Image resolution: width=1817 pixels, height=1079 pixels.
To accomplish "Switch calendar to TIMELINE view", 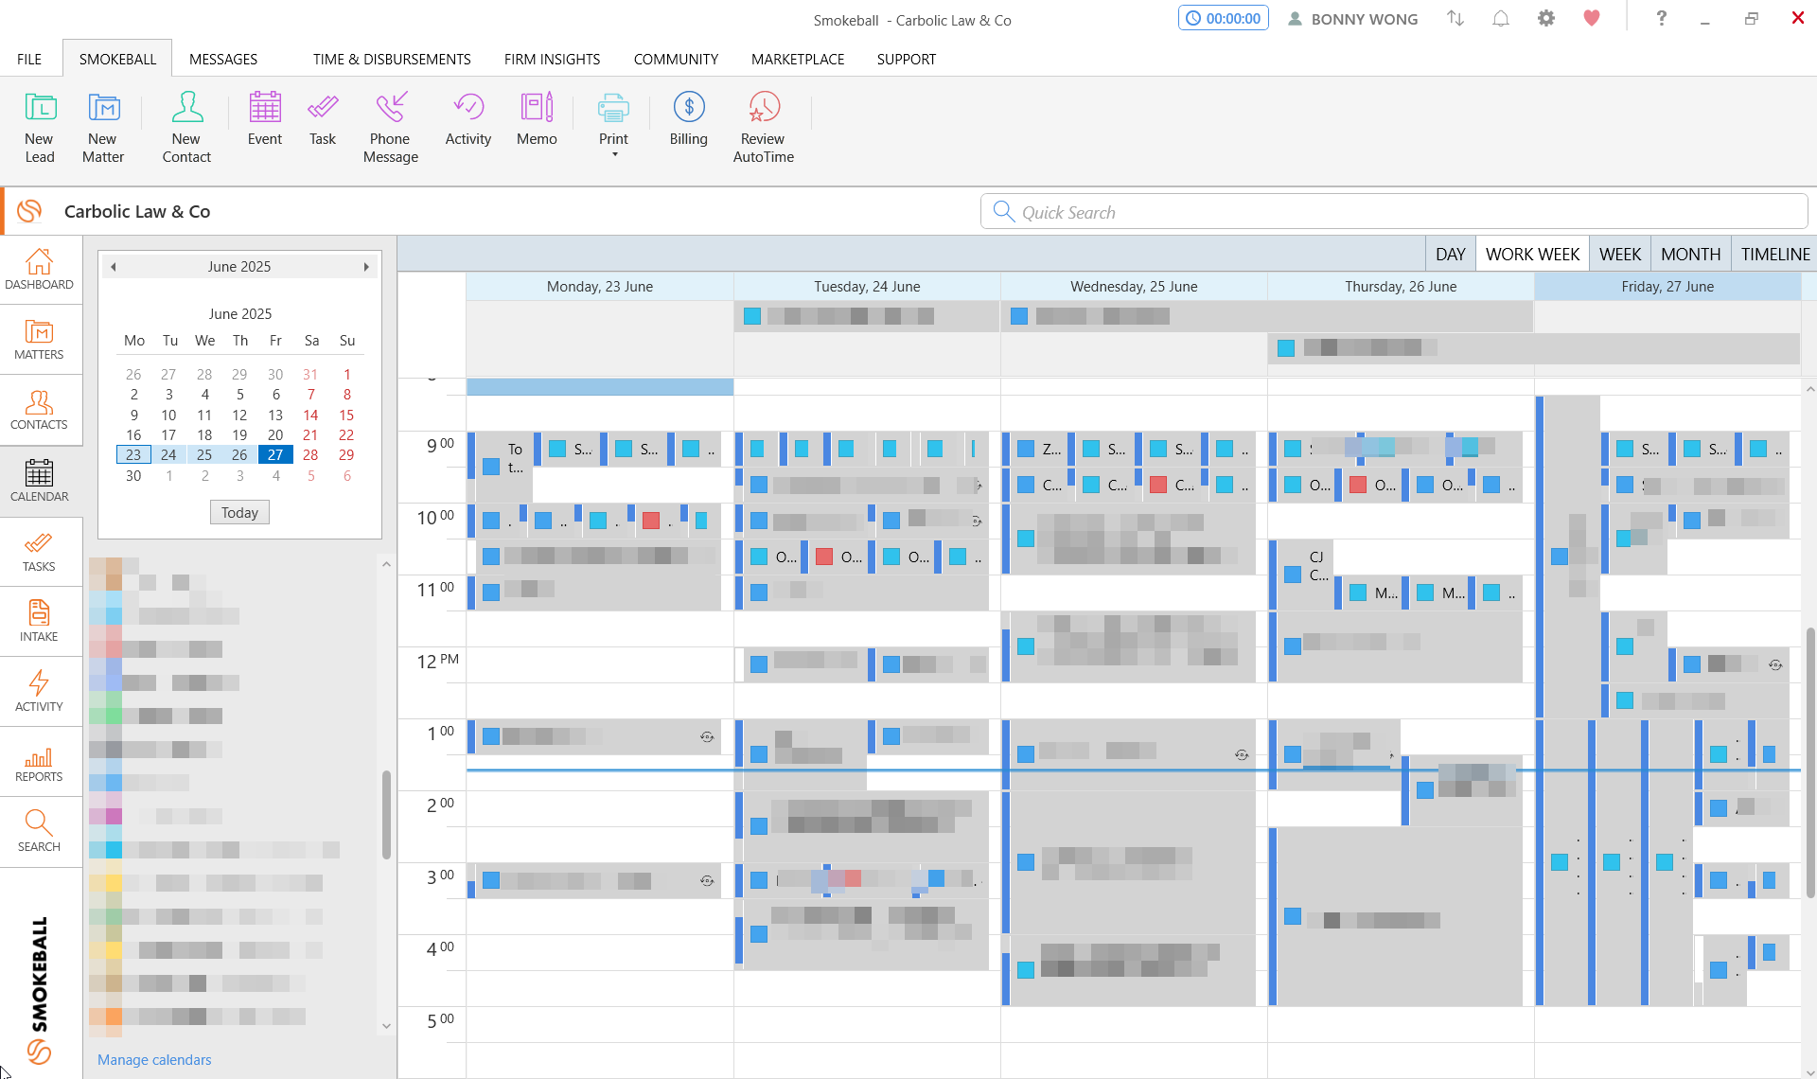I will click(x=1774, y=254).
